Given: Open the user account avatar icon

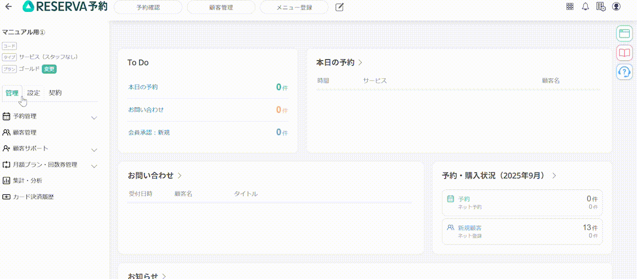Looking at the screenshot, I should click(x=617, y=6).
